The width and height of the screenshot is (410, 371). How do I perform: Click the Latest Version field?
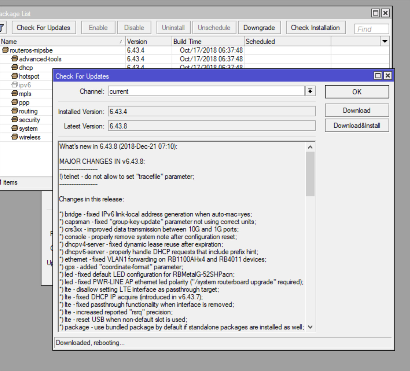[212, 126]
